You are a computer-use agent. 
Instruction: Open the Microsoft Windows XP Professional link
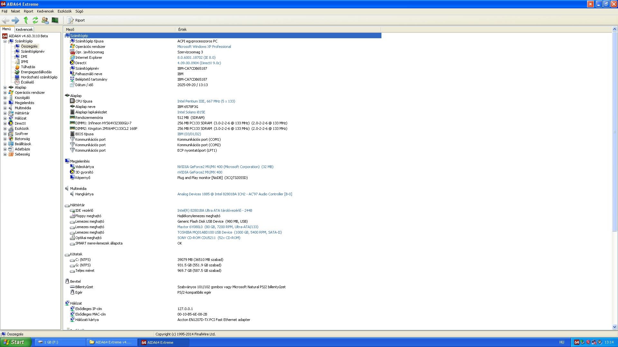pos(204,47)
